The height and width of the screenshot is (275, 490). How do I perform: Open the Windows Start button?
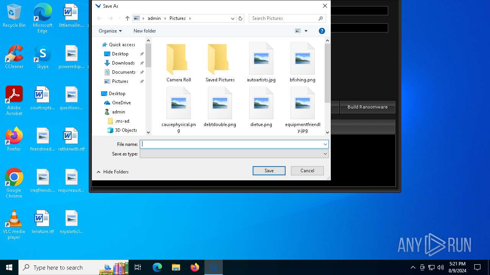(9, 267)
